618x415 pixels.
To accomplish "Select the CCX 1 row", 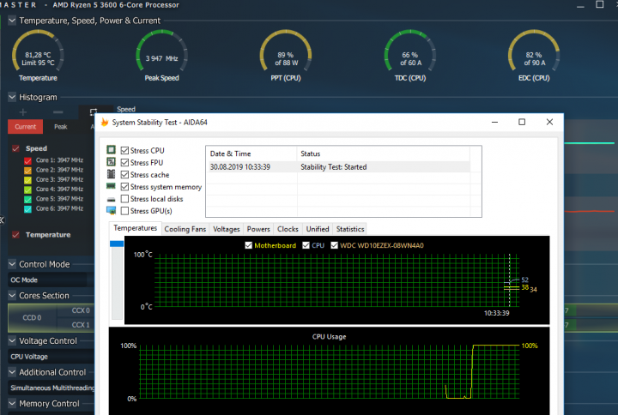I will point(76,325).
